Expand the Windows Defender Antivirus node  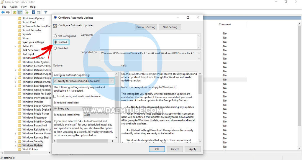tap(15, 70)
